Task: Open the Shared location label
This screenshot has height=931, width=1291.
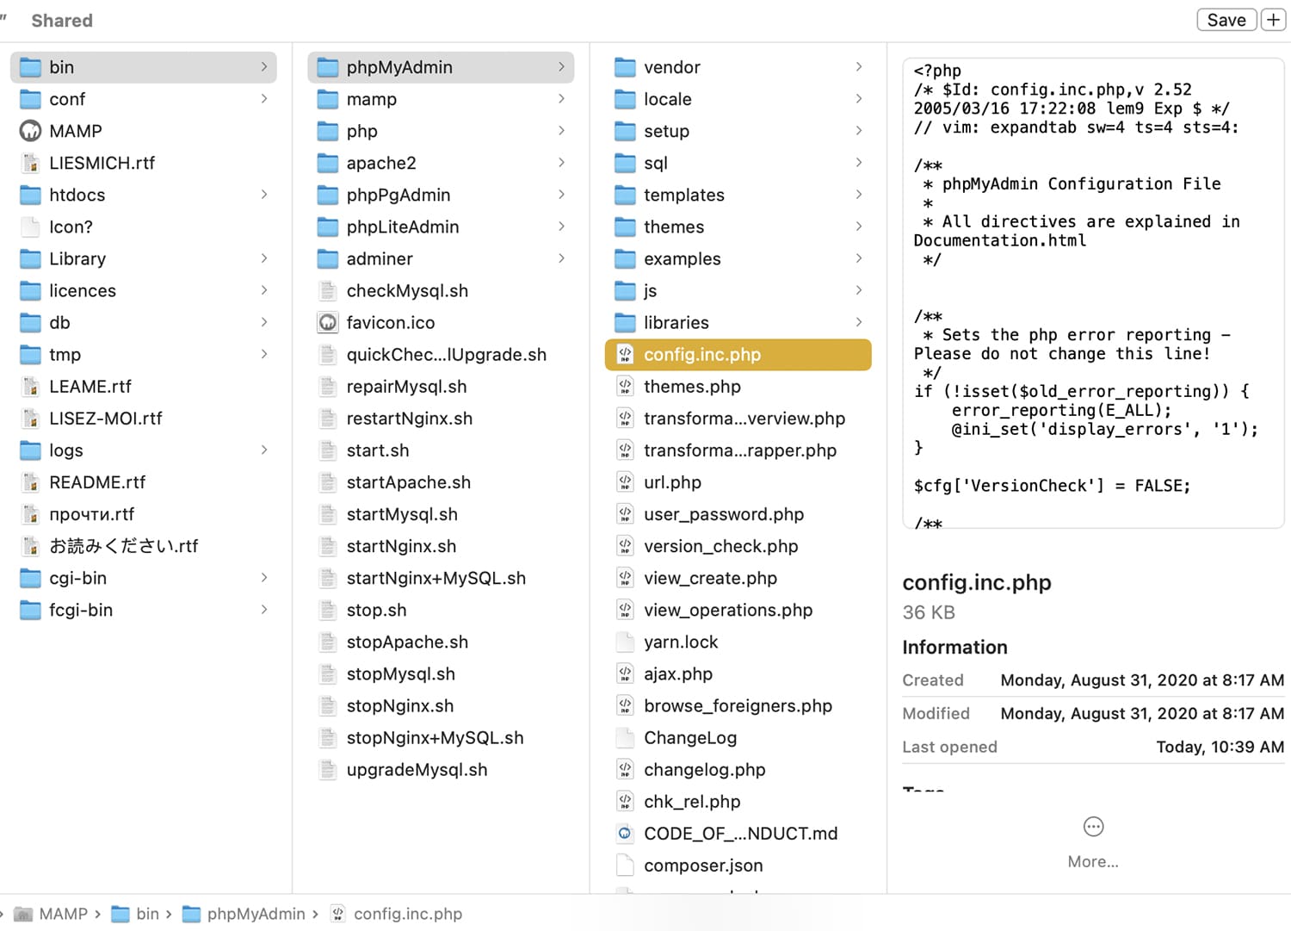Action: pyautogui.click(x=61, y=20)
